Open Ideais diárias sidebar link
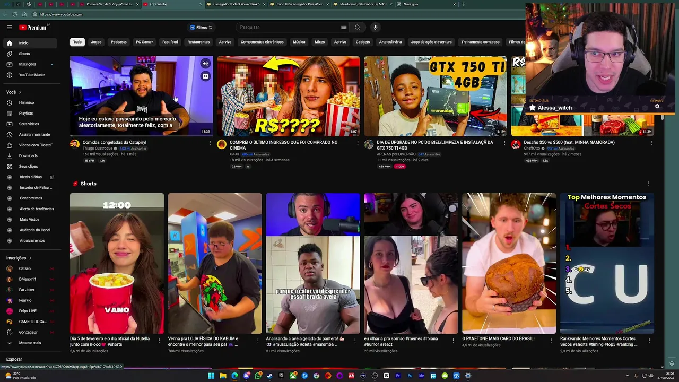The height and width of the screenshot is (382, 679). tap(30, 177)
